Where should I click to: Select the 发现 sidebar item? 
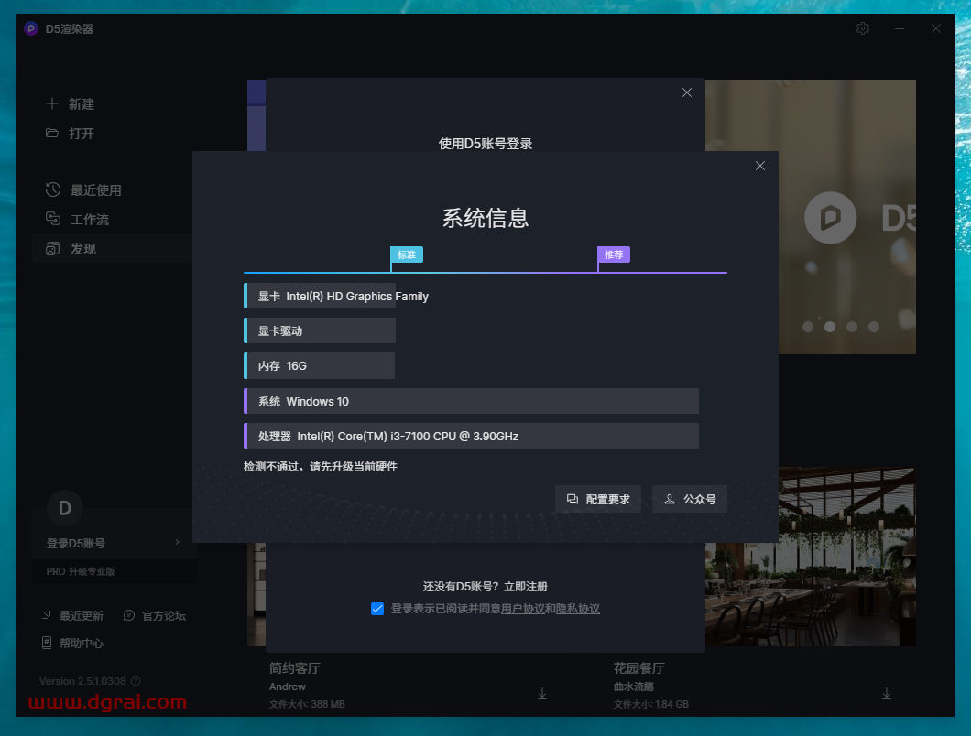pos(112,248)
